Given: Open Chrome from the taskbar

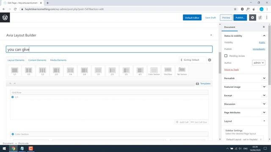Looking at the screenshot, I should pyautogui.click(x=13, y=148).
